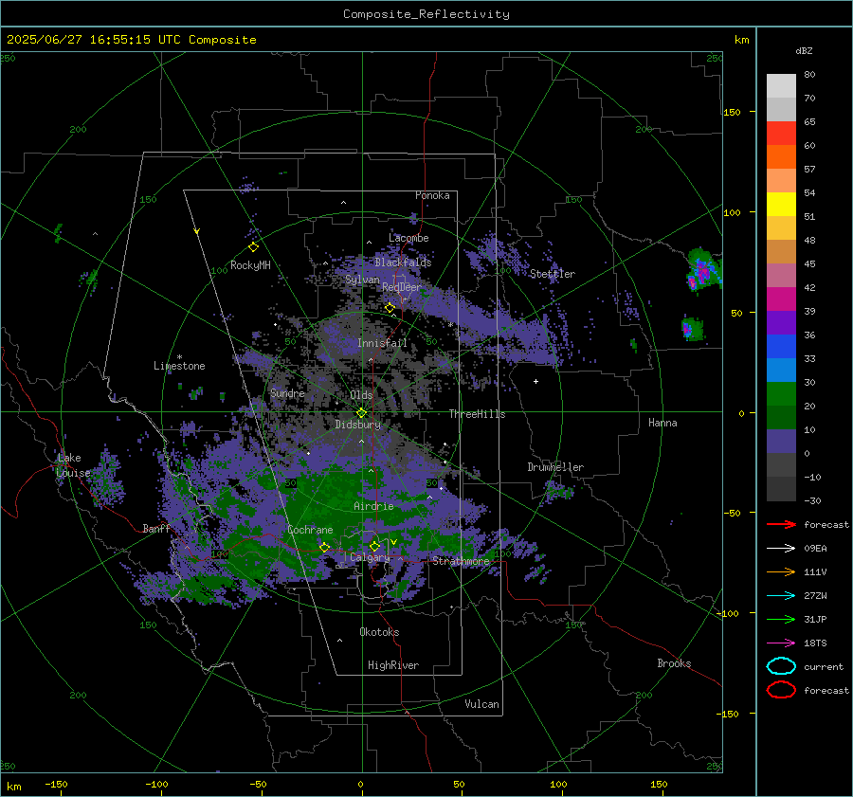853x797 pixels.
Task: Click the yellow diamond marker above Calgary
Action: [x=374, y=546]
